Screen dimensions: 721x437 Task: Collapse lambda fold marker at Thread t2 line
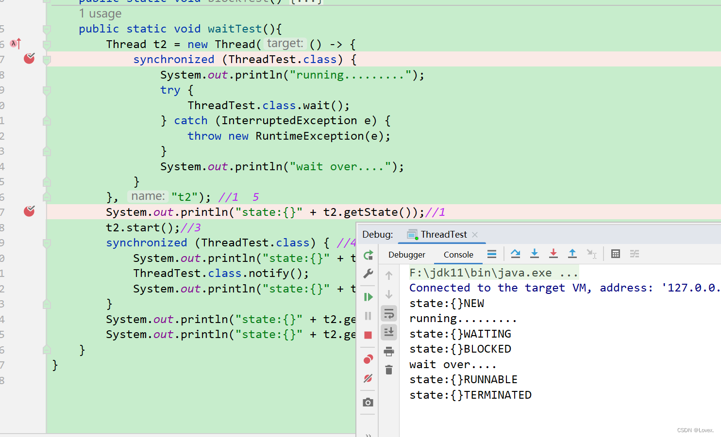(x=47, y=45)
